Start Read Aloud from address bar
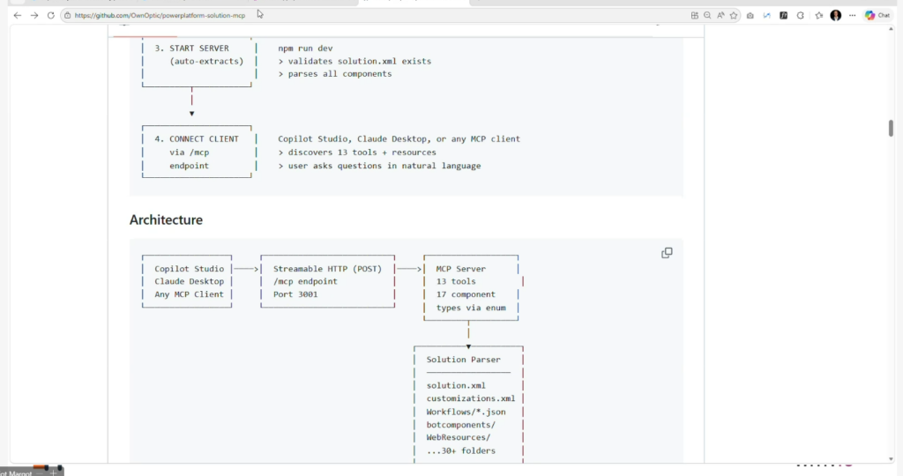Image resolution: width=903 pixels, height=476 pixels. pyautogui.click(x=720, y=15)
